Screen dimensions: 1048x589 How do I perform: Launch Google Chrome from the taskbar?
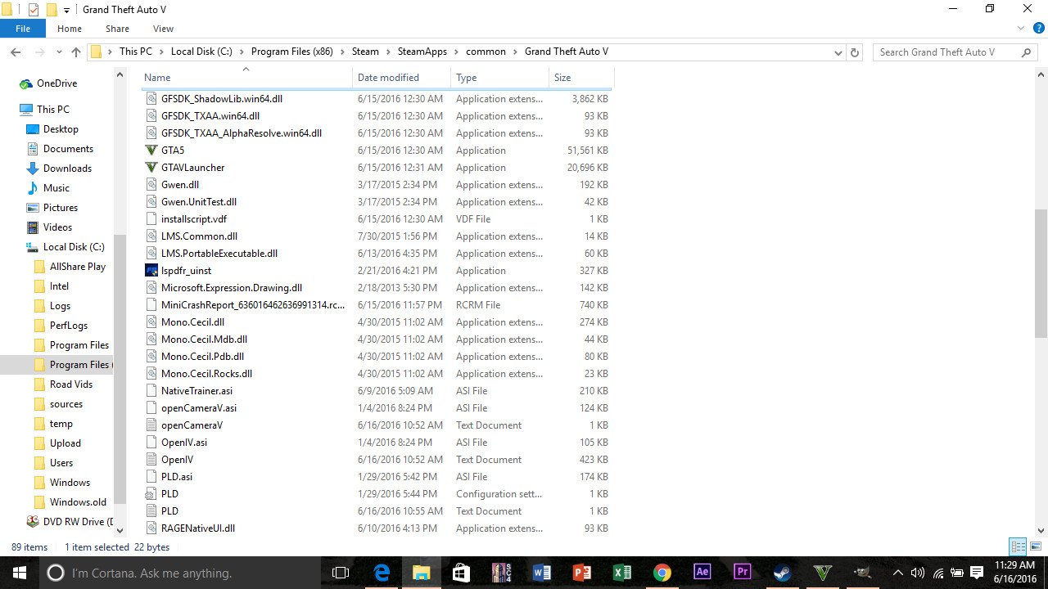coord(662,573)
